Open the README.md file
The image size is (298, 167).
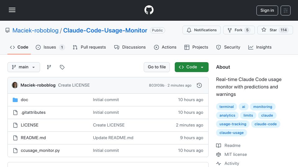click(33, 138)
